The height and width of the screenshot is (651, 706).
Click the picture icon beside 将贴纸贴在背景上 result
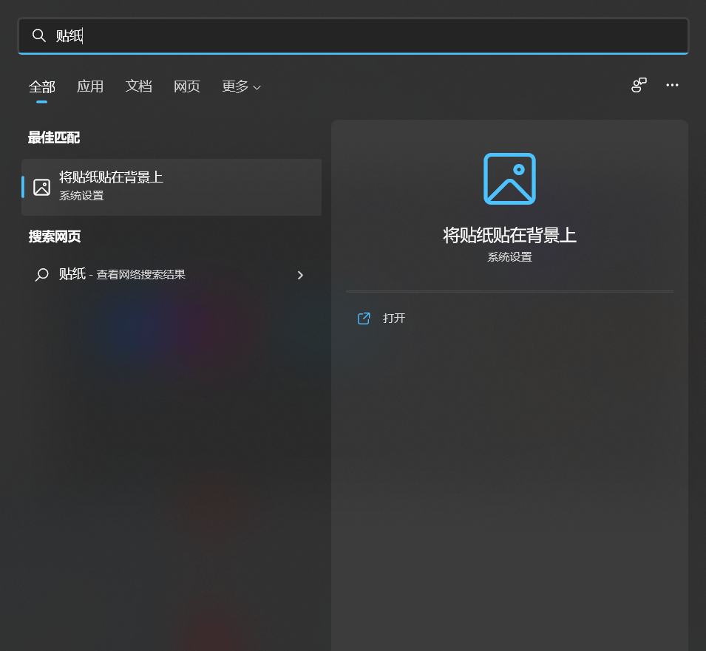pos(41,186)
